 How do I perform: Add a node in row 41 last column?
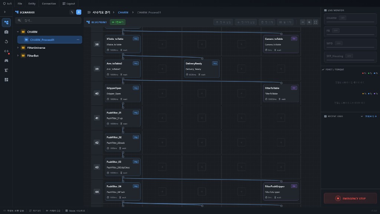pos(281,118)
